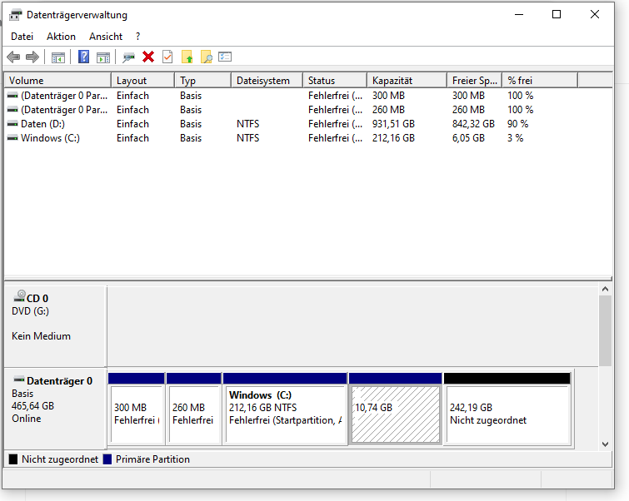Viewport: 629px width, 501px height.
Task: Click the Forward arrow toolbar icon
Action: pyautogui.click(x=32, y=57)
